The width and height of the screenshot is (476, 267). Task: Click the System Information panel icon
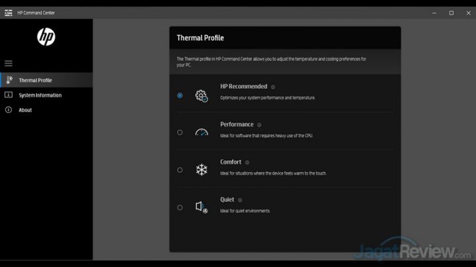point(9,95)
